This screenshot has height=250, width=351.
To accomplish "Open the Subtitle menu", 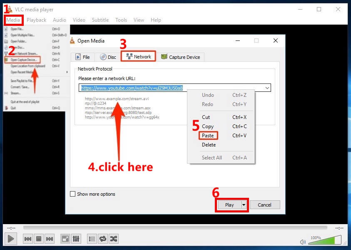I will point(100,20).
